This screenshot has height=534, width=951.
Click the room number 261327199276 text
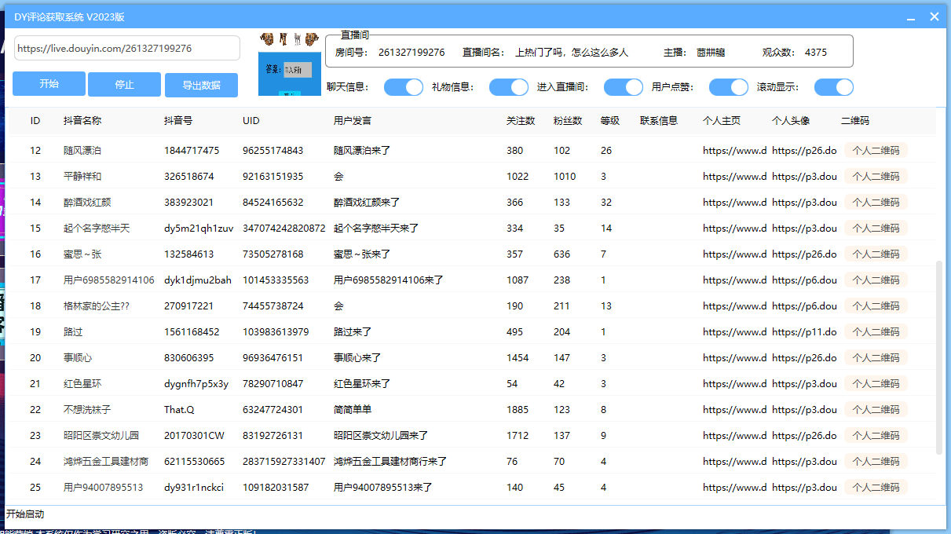coord(411,53)
